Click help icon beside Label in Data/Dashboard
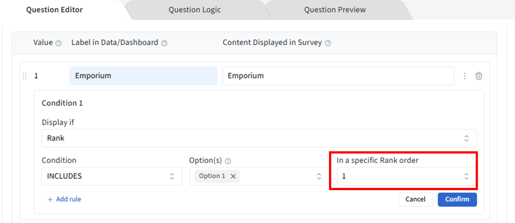515x223 pixels. pyautogui.click(x=164, y=43)
